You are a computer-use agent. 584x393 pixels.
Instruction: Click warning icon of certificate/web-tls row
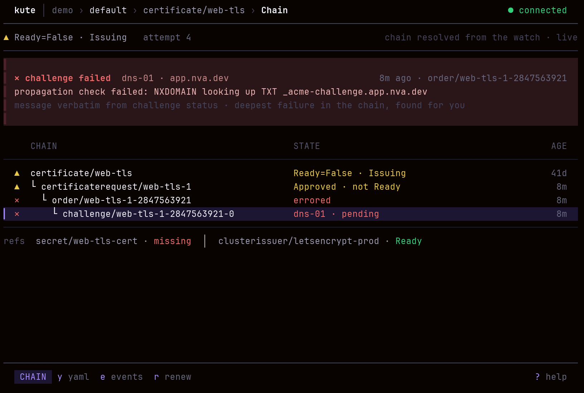click(x=17, y=173)
